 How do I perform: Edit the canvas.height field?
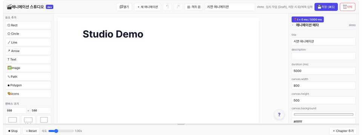(324, 100)
